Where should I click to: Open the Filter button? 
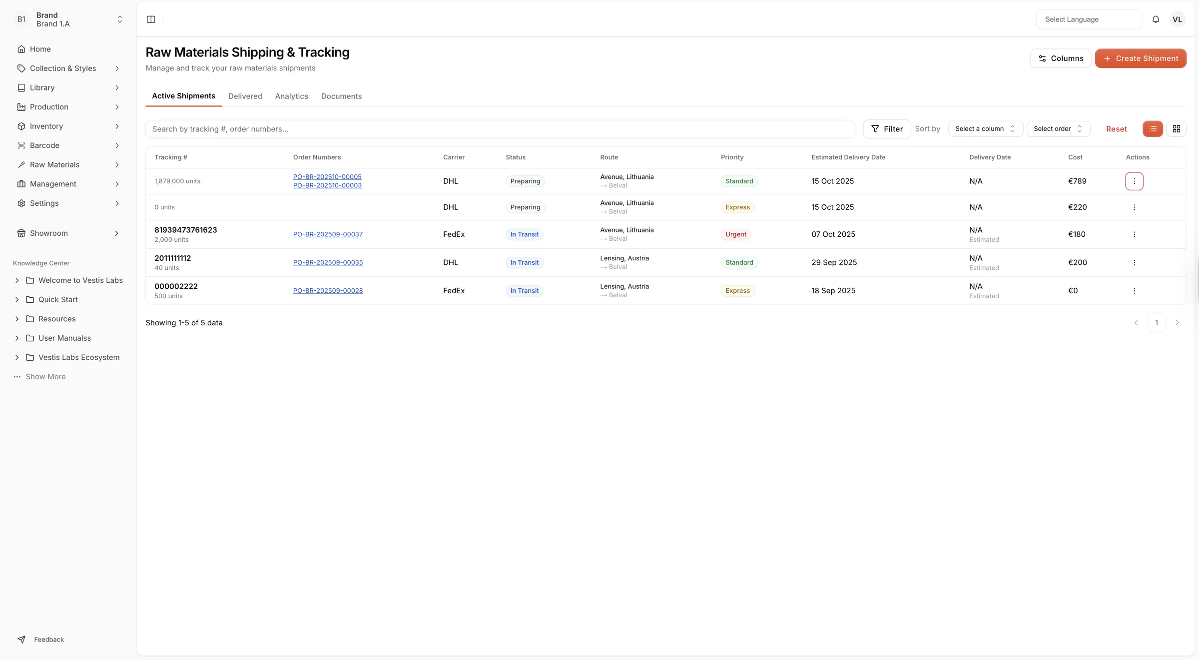pyautogui.click(x=887, y=129)
